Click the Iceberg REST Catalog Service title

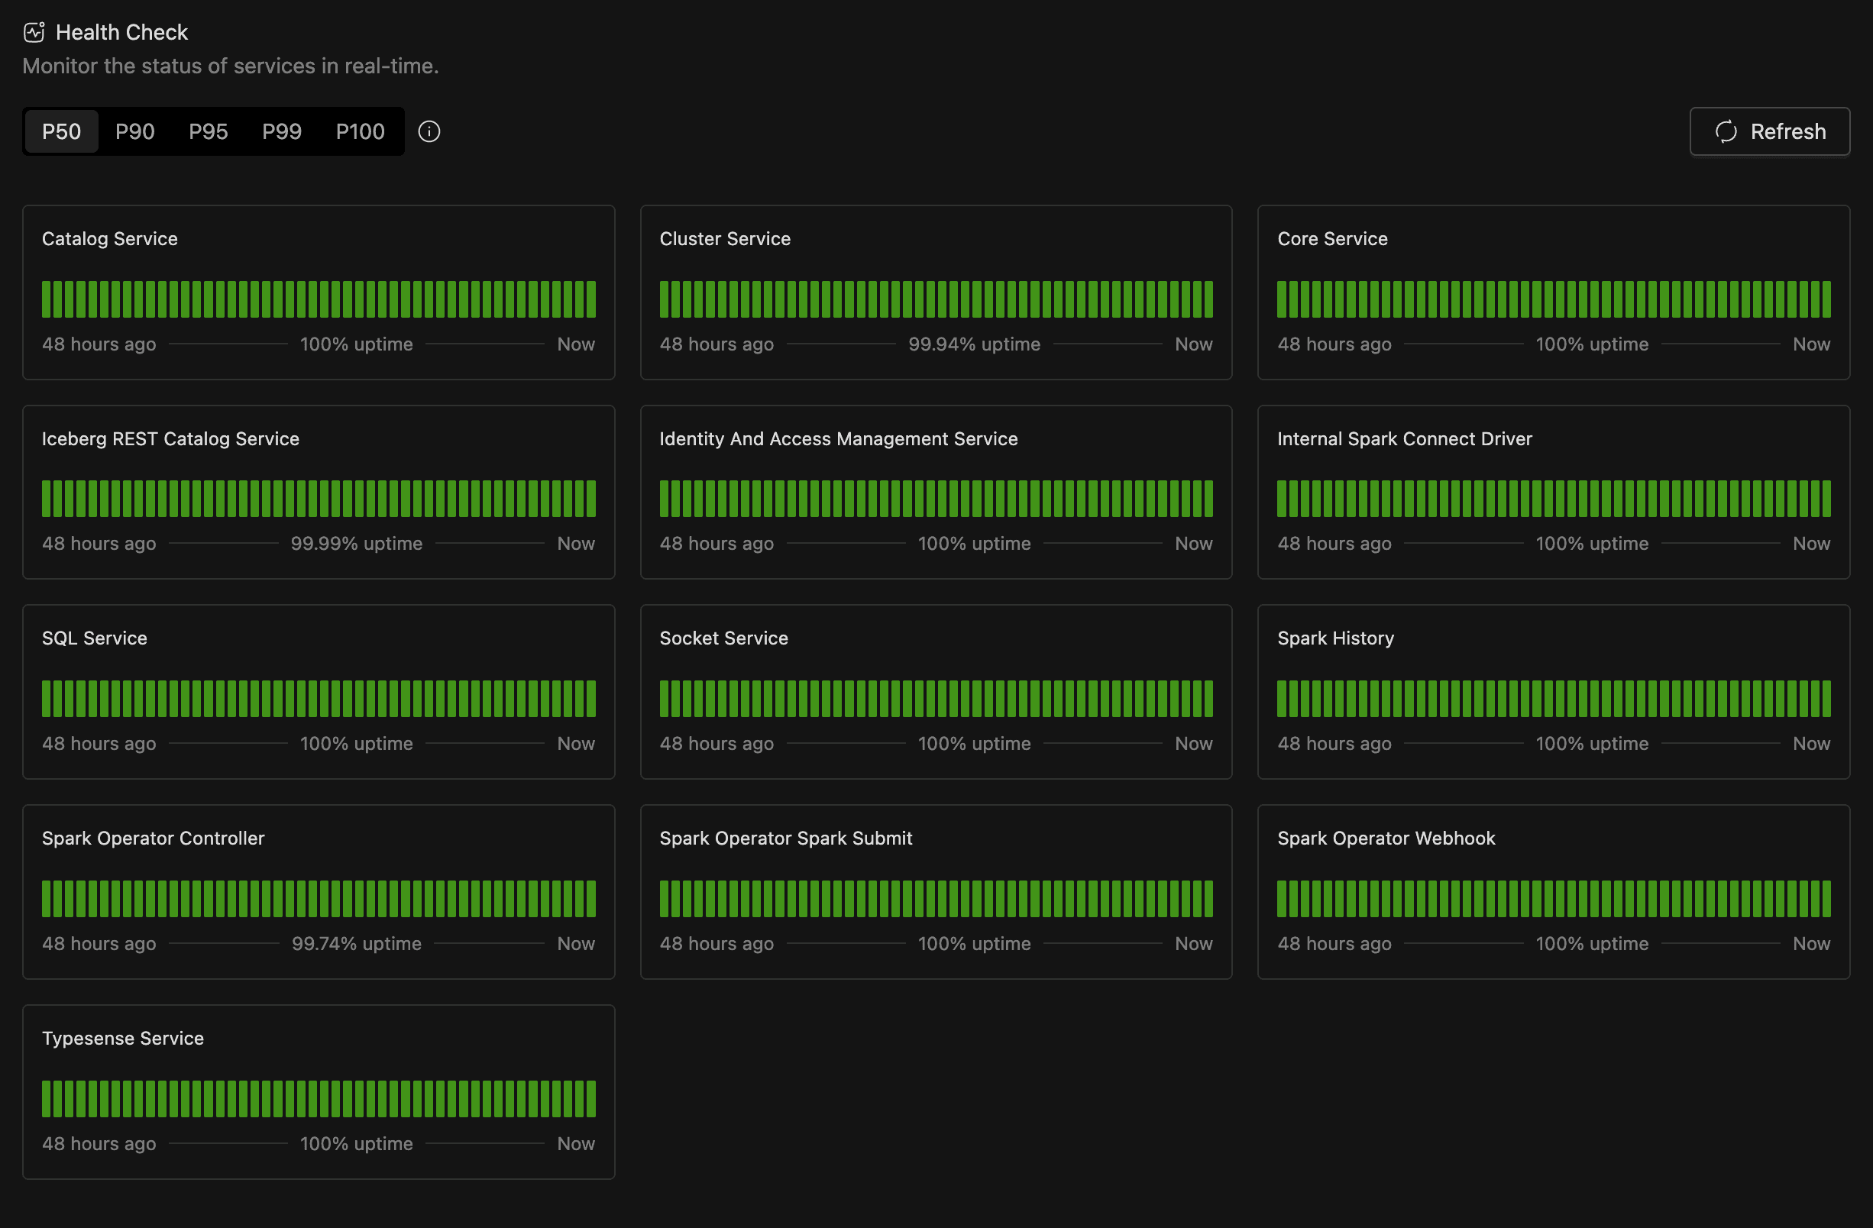(x=171, y=439)
